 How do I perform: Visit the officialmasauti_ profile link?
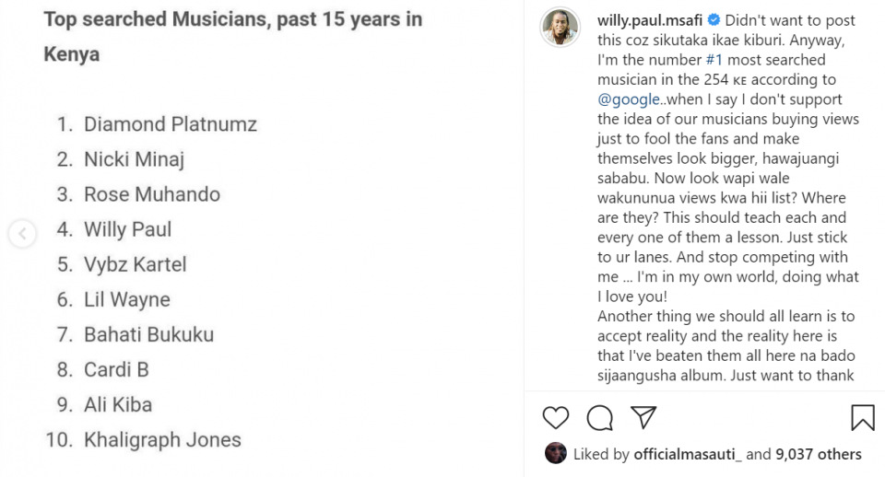[688, 454]
